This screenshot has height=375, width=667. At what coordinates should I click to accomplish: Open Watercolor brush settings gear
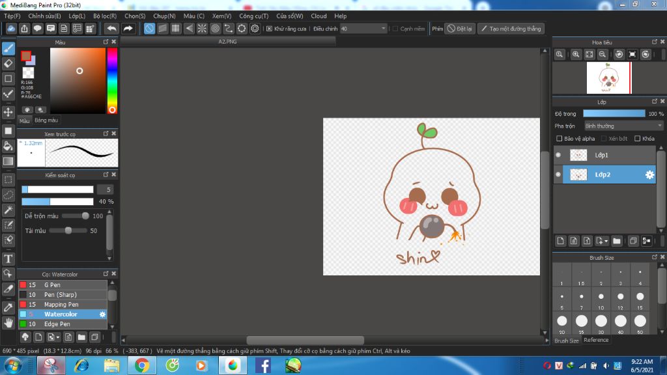click(x=102, y=314)
